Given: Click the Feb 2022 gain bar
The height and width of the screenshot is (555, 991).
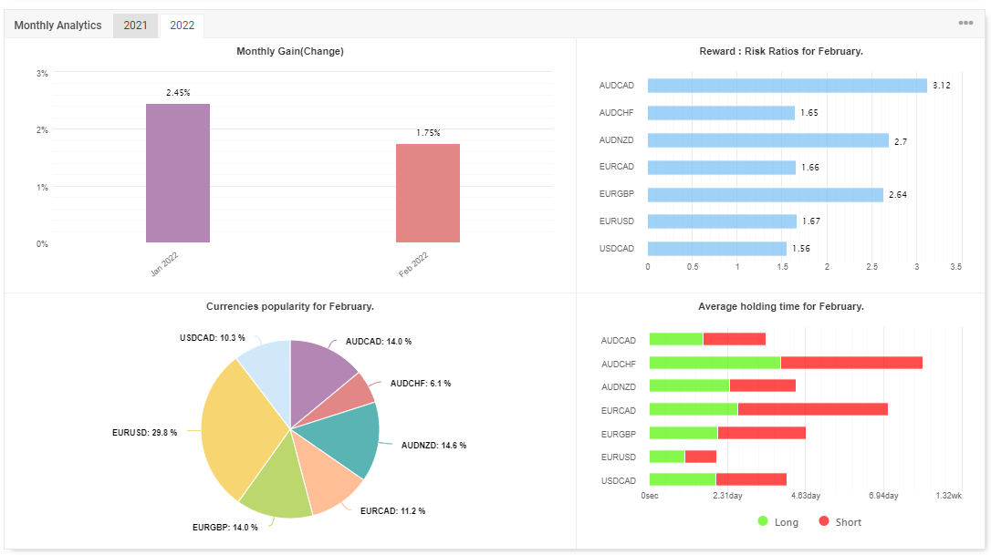Looking at the screenshot, I should point(428,193).
